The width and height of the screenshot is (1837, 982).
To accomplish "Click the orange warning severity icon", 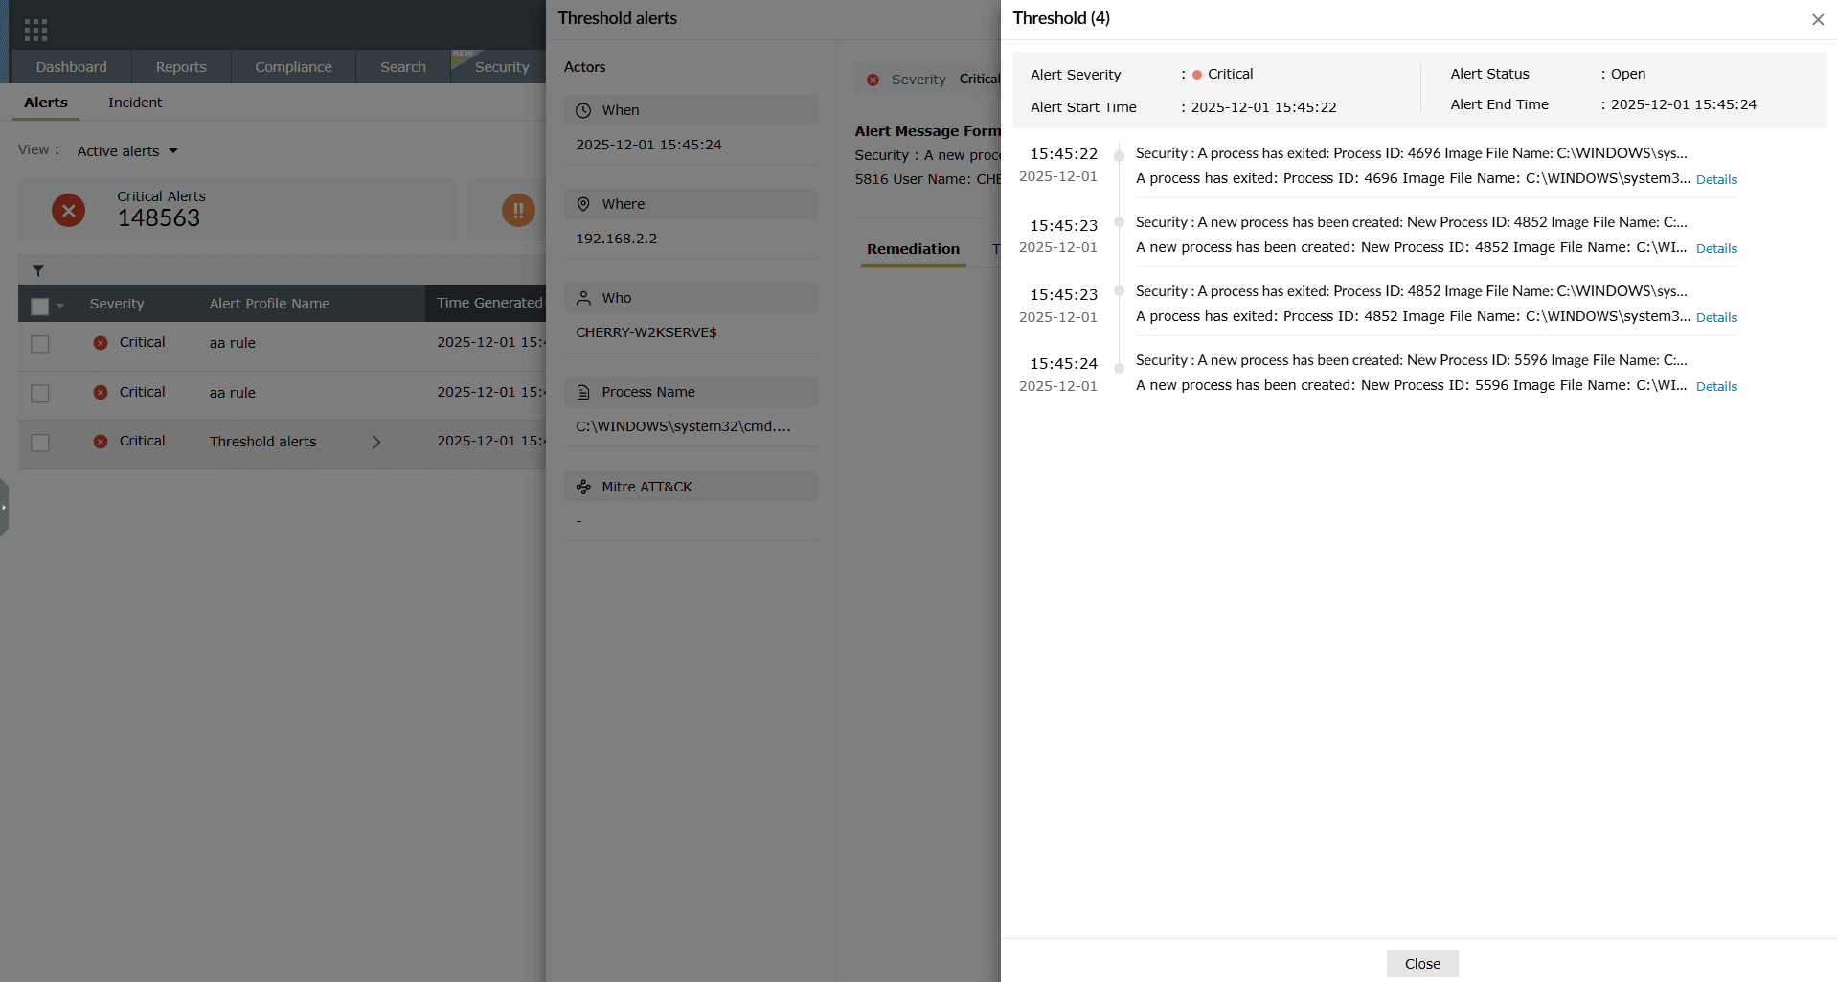I will [x=518, y=210].
